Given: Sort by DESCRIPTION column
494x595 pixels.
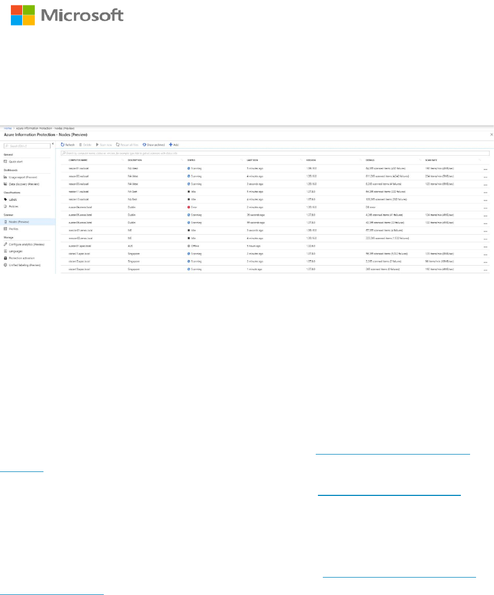Looking at the screenshot, I should coord(135,160).
